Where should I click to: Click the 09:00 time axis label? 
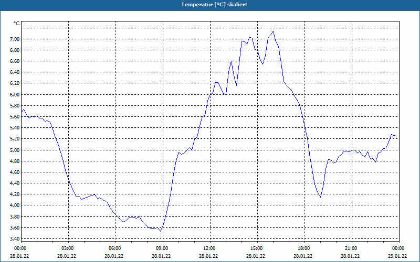coord(162,248)
